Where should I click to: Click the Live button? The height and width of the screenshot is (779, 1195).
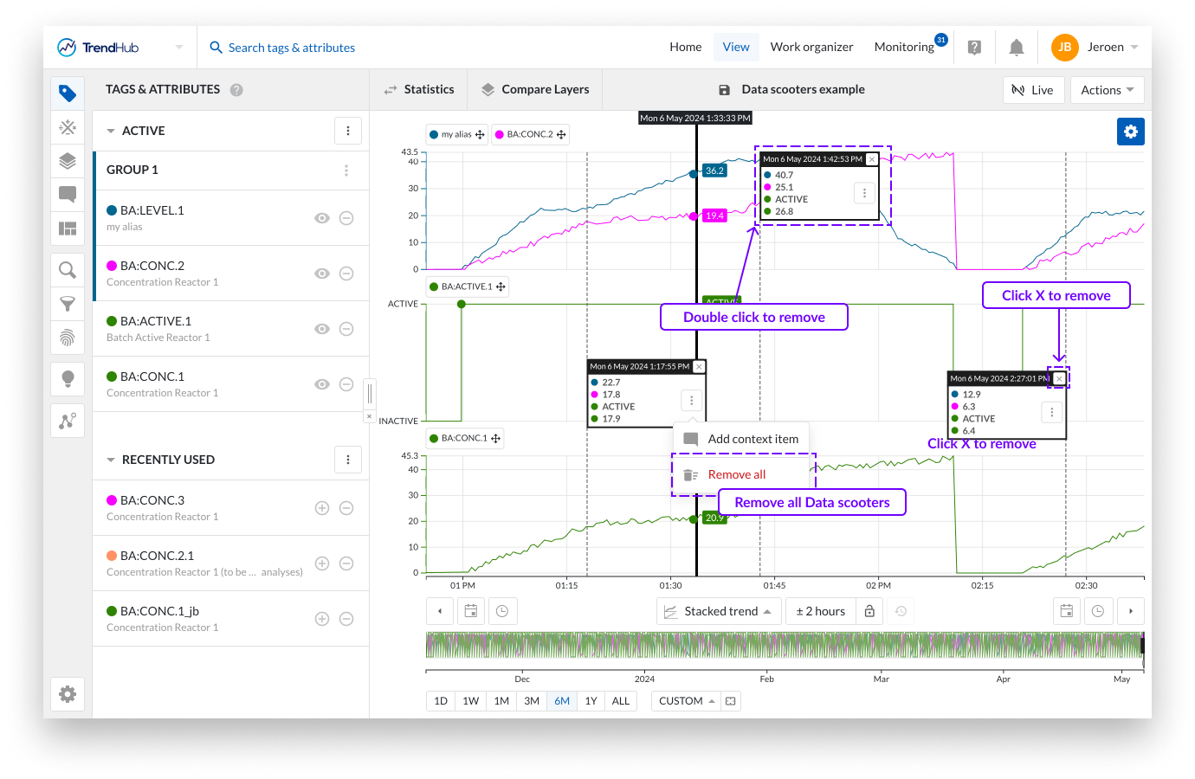coord(1032,90)
